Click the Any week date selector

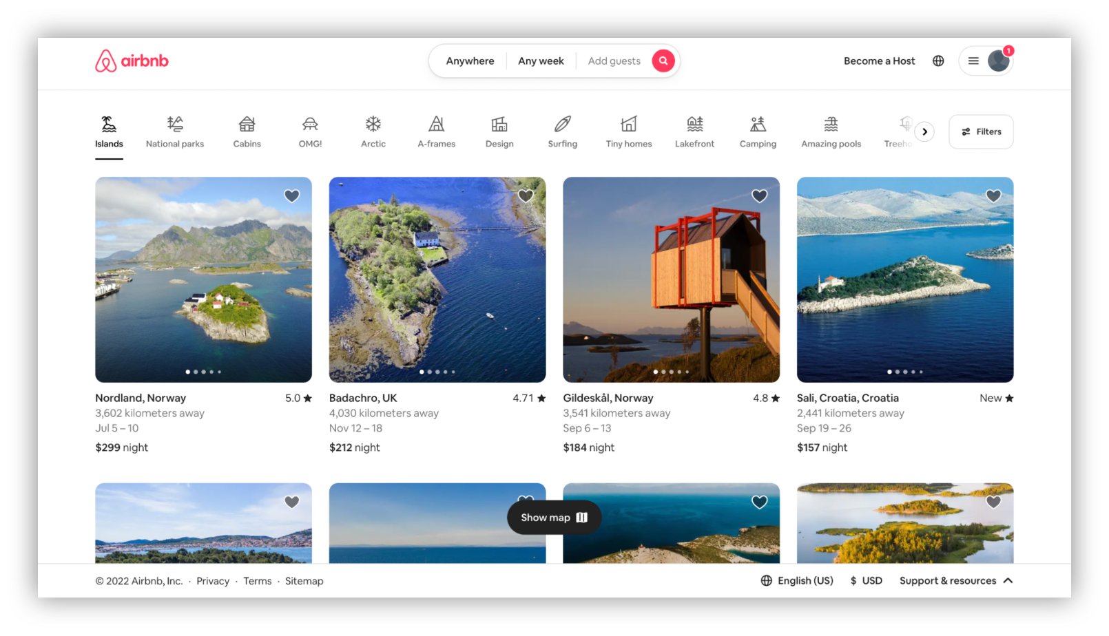click(x=541, y=61)
